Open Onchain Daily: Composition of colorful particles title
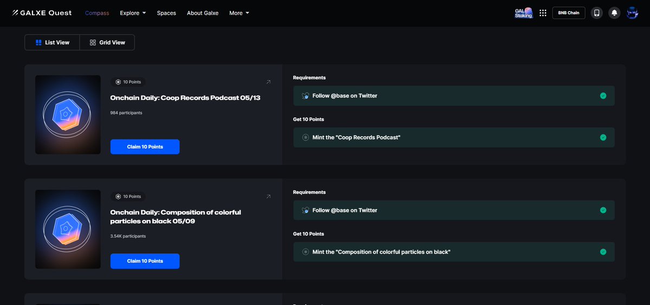Image resolution: width=650 pixels, height=305 pixels. (175, 217)
